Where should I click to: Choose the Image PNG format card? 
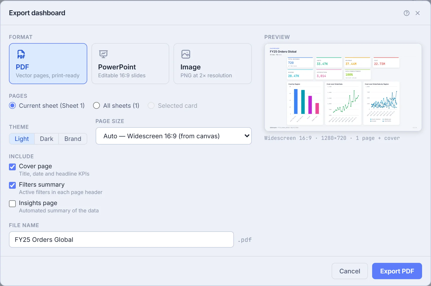coord(213,64)
